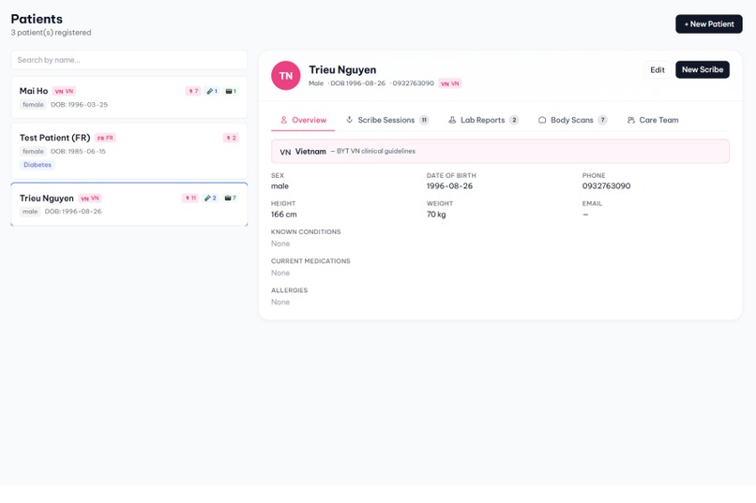756x503 pixels.
Task: Click Scribe Sessions count badge 11
Action: (x=424, y=120)
